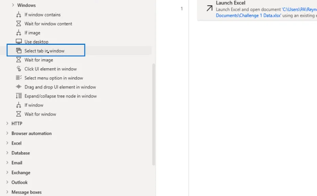Collapse the Windows actions group
The height and width of the screenshot is (196, 317).
pyautogui.click(x=13, y=5)
